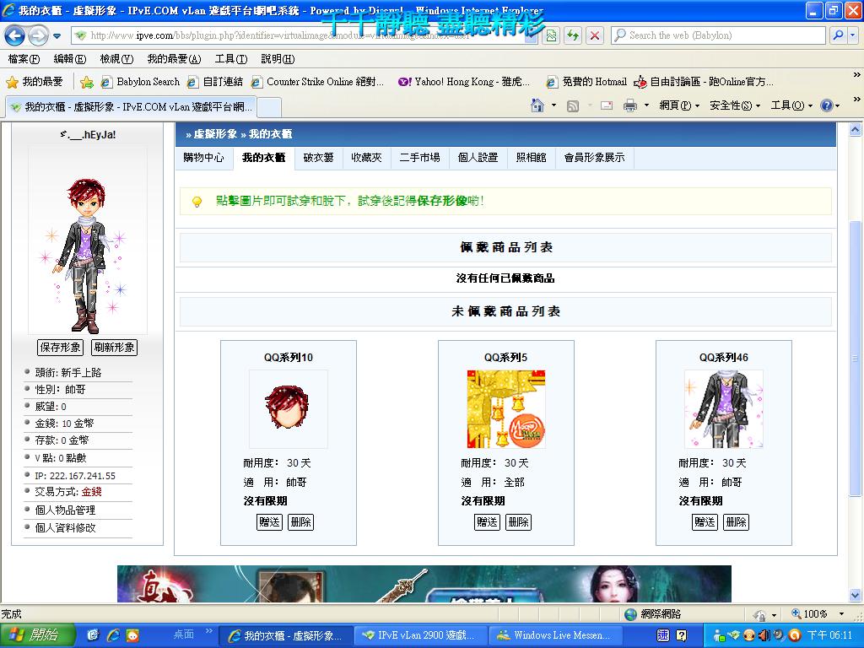Viewport: 864px width, 648px height.
Task: Click the Print icon
Action: pyautogui.click(x=629, y=105)
